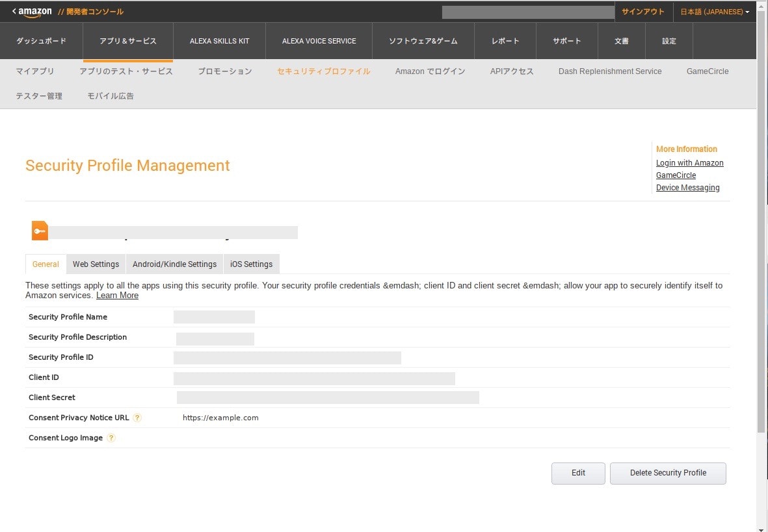Open Amazon でログイン submenu
This screenshot has width=768, height=532.
430,71
